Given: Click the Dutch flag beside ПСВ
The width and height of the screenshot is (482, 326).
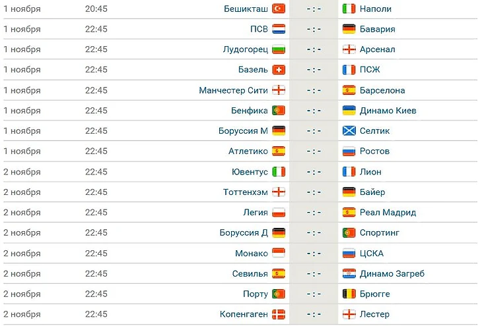Looking at the screenshot, I should (279, 29).
